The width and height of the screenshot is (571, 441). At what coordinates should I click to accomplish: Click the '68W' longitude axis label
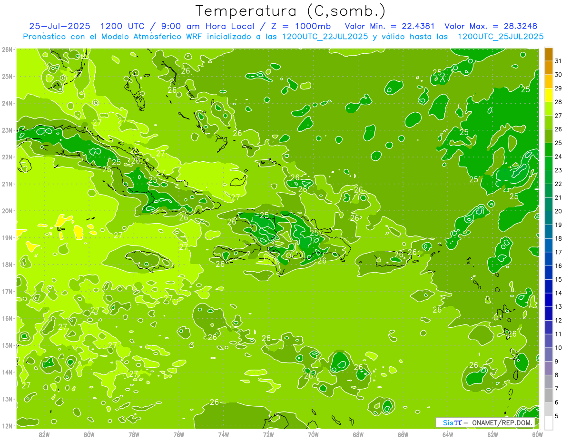pos(358,434)
